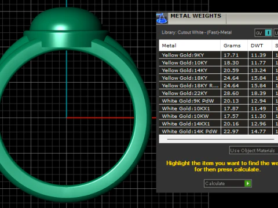Image resolution: width=278 pixels, height=208 pixels.
Task: Click the 28.60 grams value
Action: 231,93
